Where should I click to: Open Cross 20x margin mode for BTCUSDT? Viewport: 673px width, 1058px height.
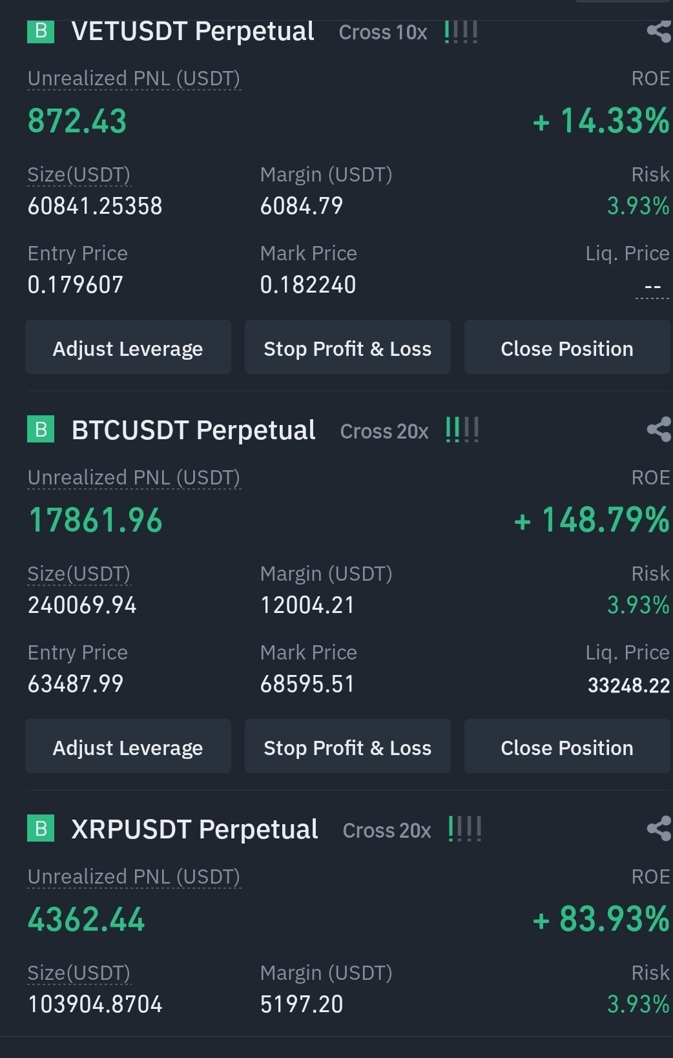384,431
